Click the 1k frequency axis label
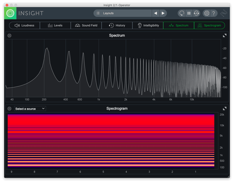The width and height of the screenshot is (234, 183). point(99,100)
